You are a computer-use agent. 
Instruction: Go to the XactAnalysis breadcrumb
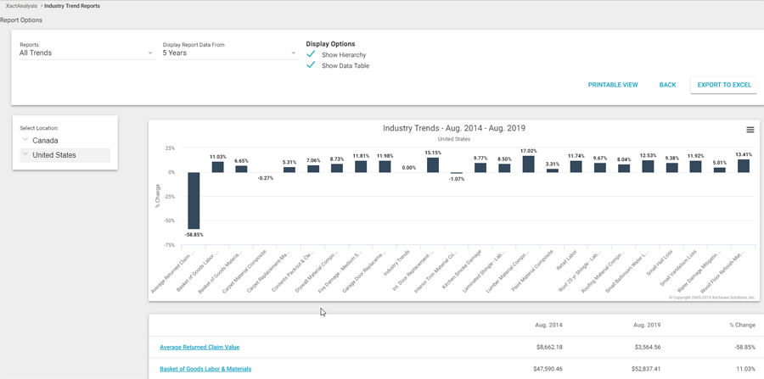tap(21, 6)
